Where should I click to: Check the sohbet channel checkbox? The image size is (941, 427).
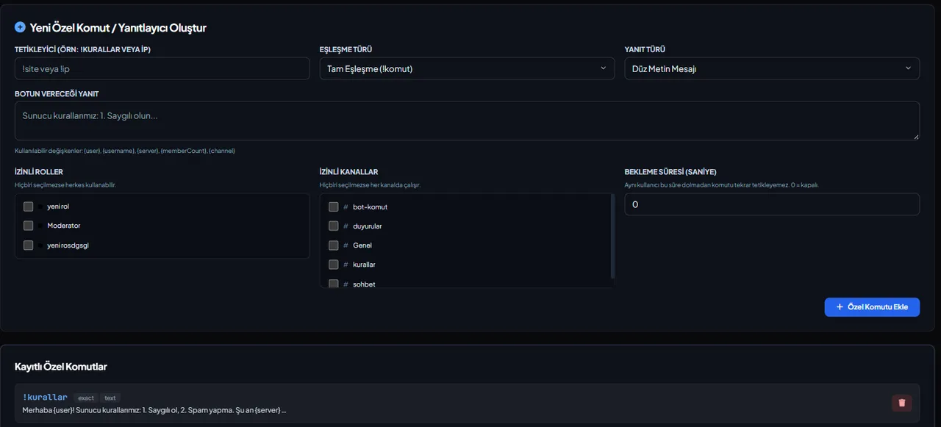click(334, 284)
